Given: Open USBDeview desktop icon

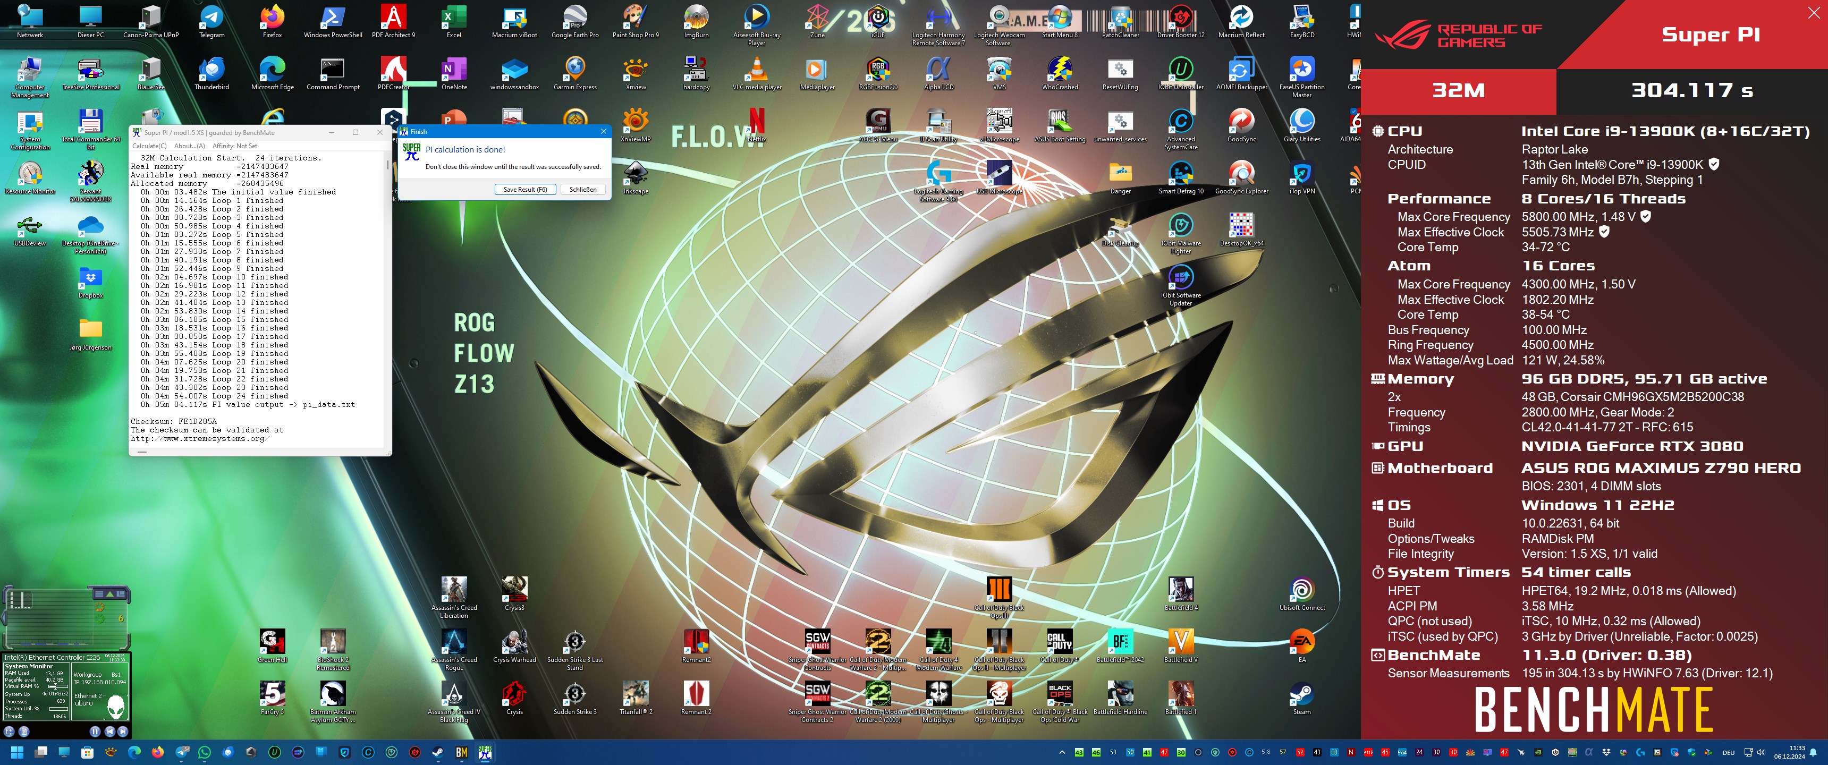Looking at the screenshot, I should tap(30, 231).
